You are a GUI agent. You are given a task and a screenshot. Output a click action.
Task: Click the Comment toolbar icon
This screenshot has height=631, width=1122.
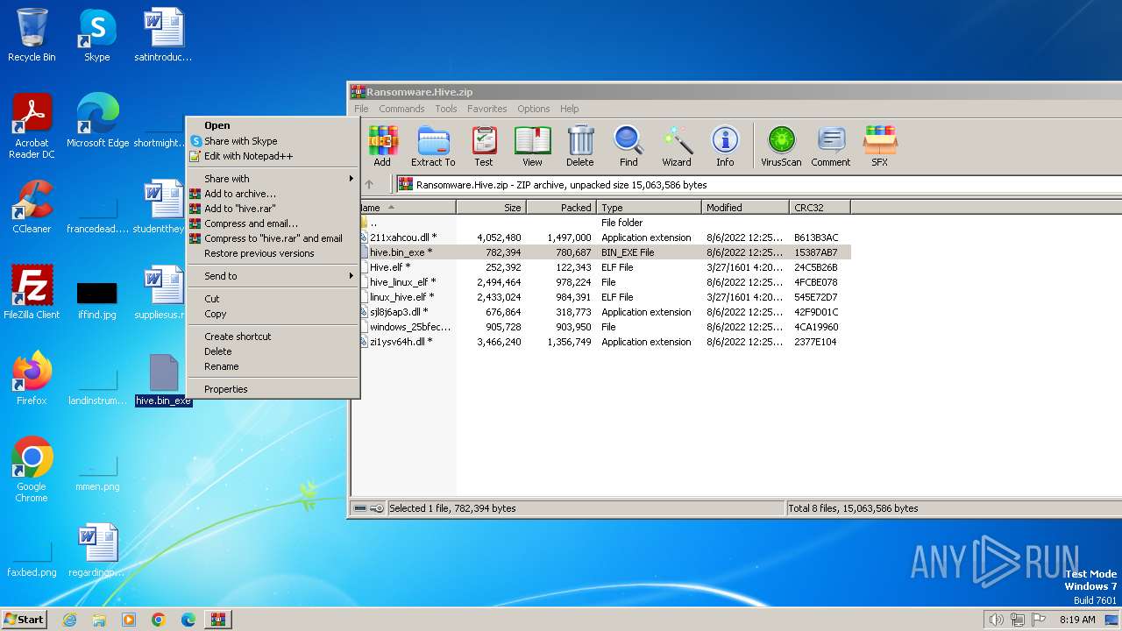click(x=831, y=145)
